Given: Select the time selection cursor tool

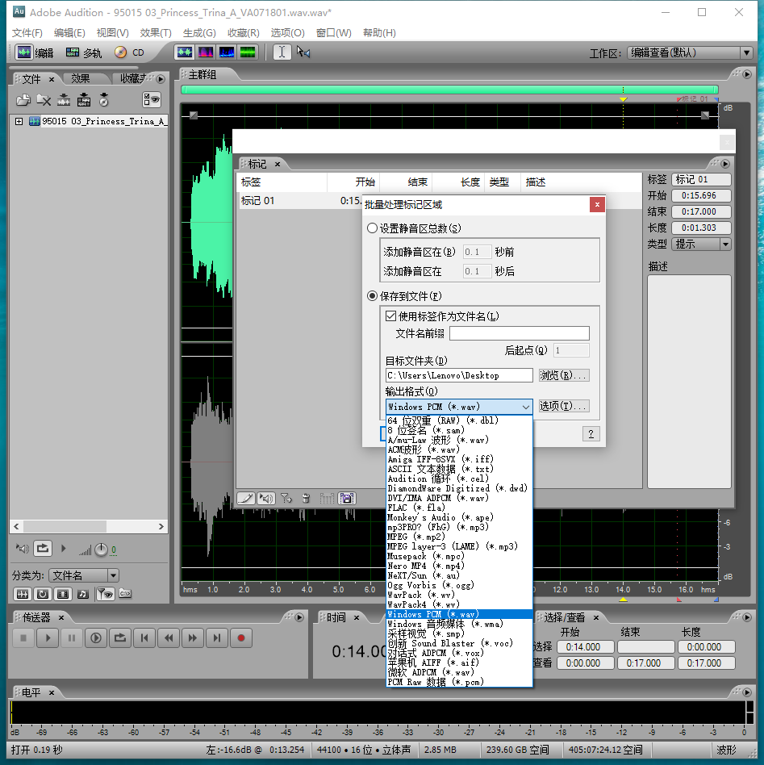Looking at the screenshot, I should [x=282, y=52].
